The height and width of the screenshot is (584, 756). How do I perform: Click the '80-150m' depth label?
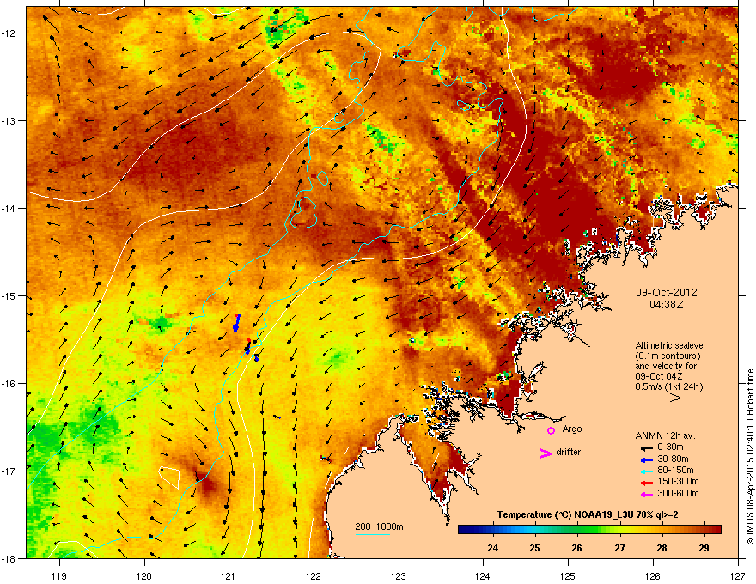click(675, 470)
